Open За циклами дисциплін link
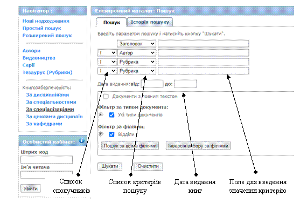Image resolution: width=300 pixels, height=203 pixels. [54, 117]
